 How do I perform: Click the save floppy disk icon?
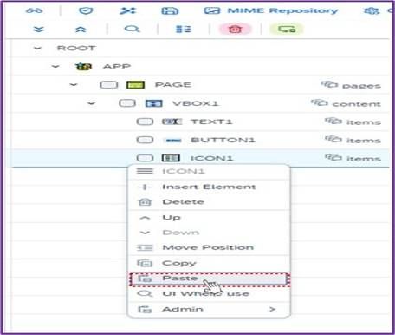[170, 11]
